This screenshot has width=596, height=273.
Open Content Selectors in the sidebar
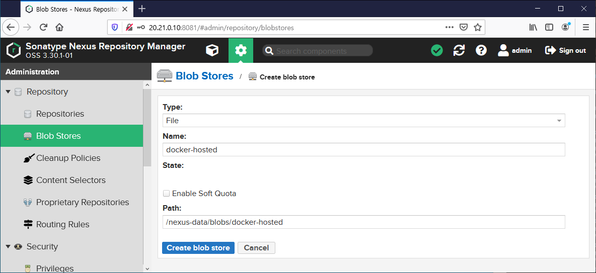point(71,180)
